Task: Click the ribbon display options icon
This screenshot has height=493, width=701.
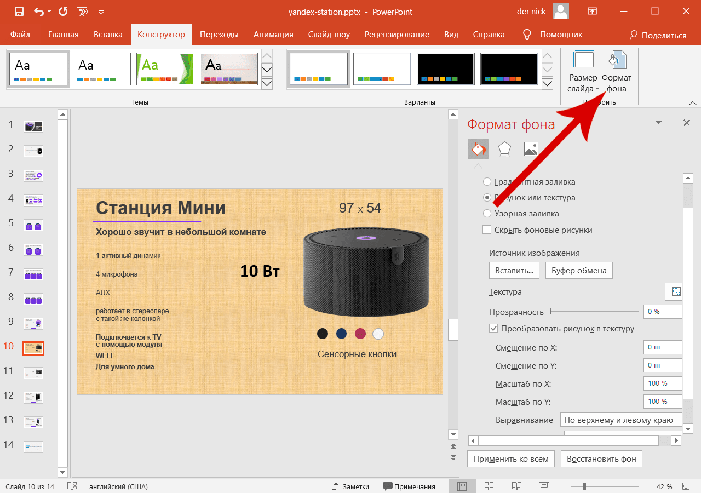Action: [592, 12]
